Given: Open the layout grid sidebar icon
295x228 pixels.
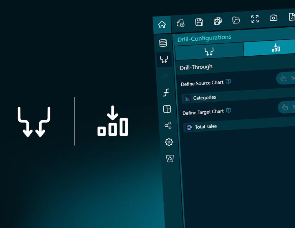Looking at the screenshot, I should 167,109.
